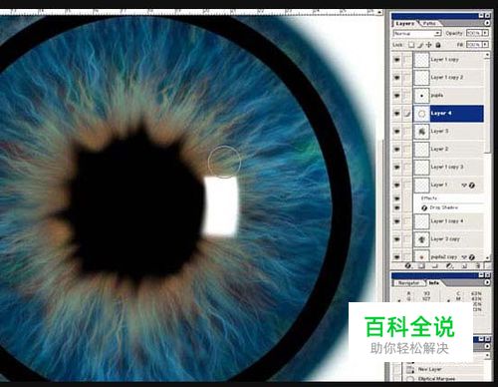This screenshot has height=387, width=498.
Task: Toggle the pupils layer eye icon
Action: pyautogui.click(x=396, y=96)
